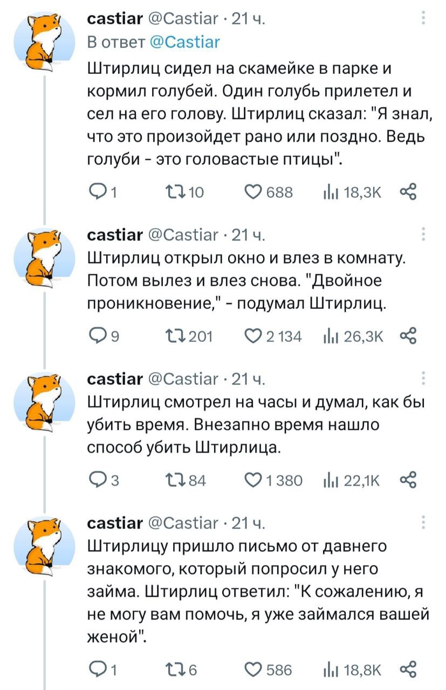Viewport: 446px width, 690px height.
Task: Open the @Castiar mention link in reply line
Action: 185,42
